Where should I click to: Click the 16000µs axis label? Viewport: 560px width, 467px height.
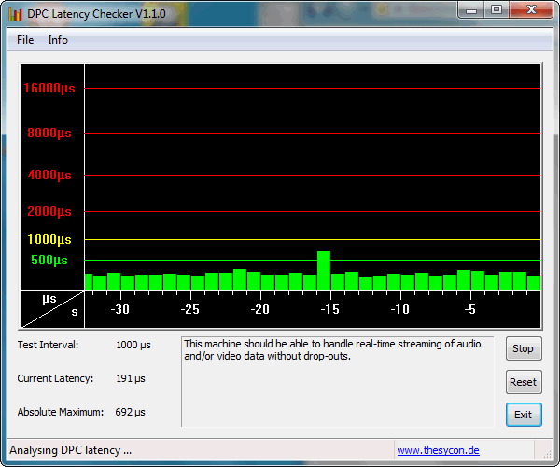tap(49, 88)
